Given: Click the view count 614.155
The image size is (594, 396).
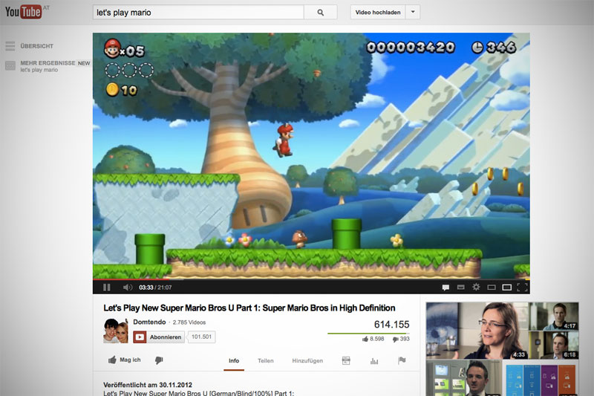Looking at the screenshot, I should click(392, 325).
